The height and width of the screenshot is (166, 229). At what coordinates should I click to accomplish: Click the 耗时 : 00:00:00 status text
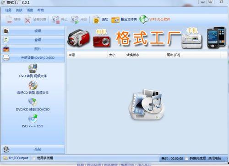pyautogui.click(x=172, y=159)
